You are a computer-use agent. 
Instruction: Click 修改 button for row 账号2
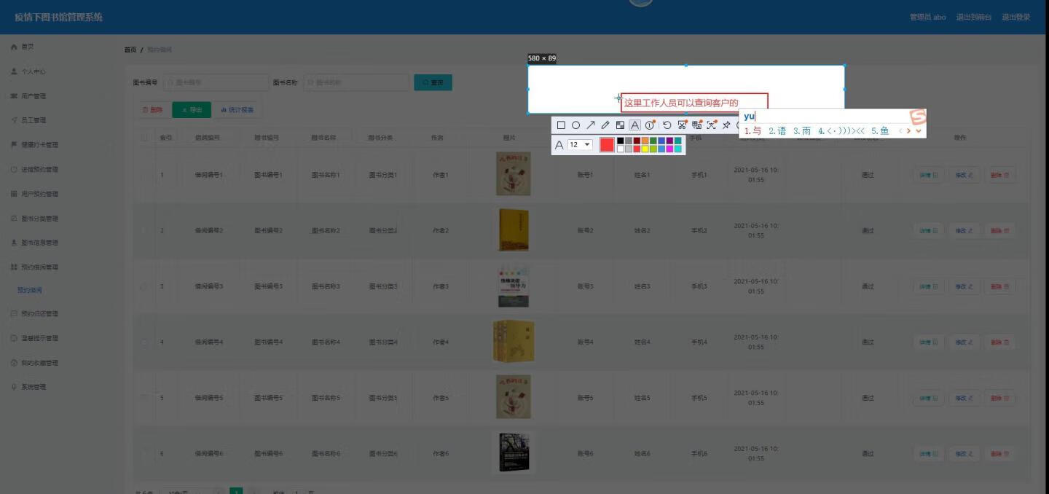964,230
